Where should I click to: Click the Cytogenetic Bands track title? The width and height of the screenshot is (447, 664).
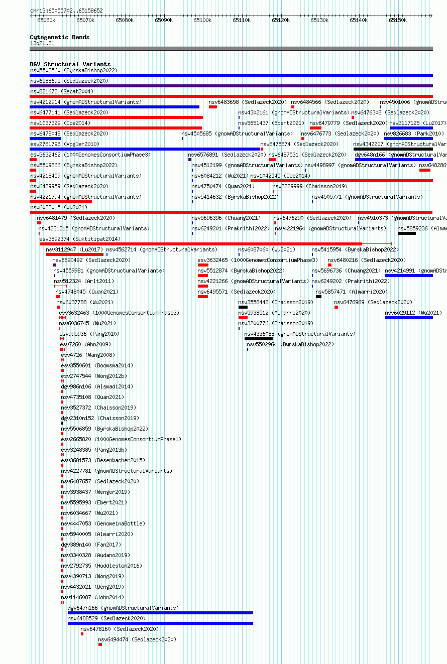click(60, 37)
